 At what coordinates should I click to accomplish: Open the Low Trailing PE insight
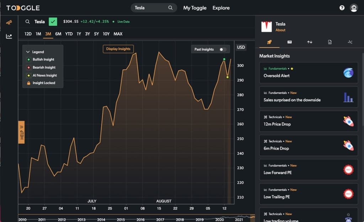click(x=309, y=194)
